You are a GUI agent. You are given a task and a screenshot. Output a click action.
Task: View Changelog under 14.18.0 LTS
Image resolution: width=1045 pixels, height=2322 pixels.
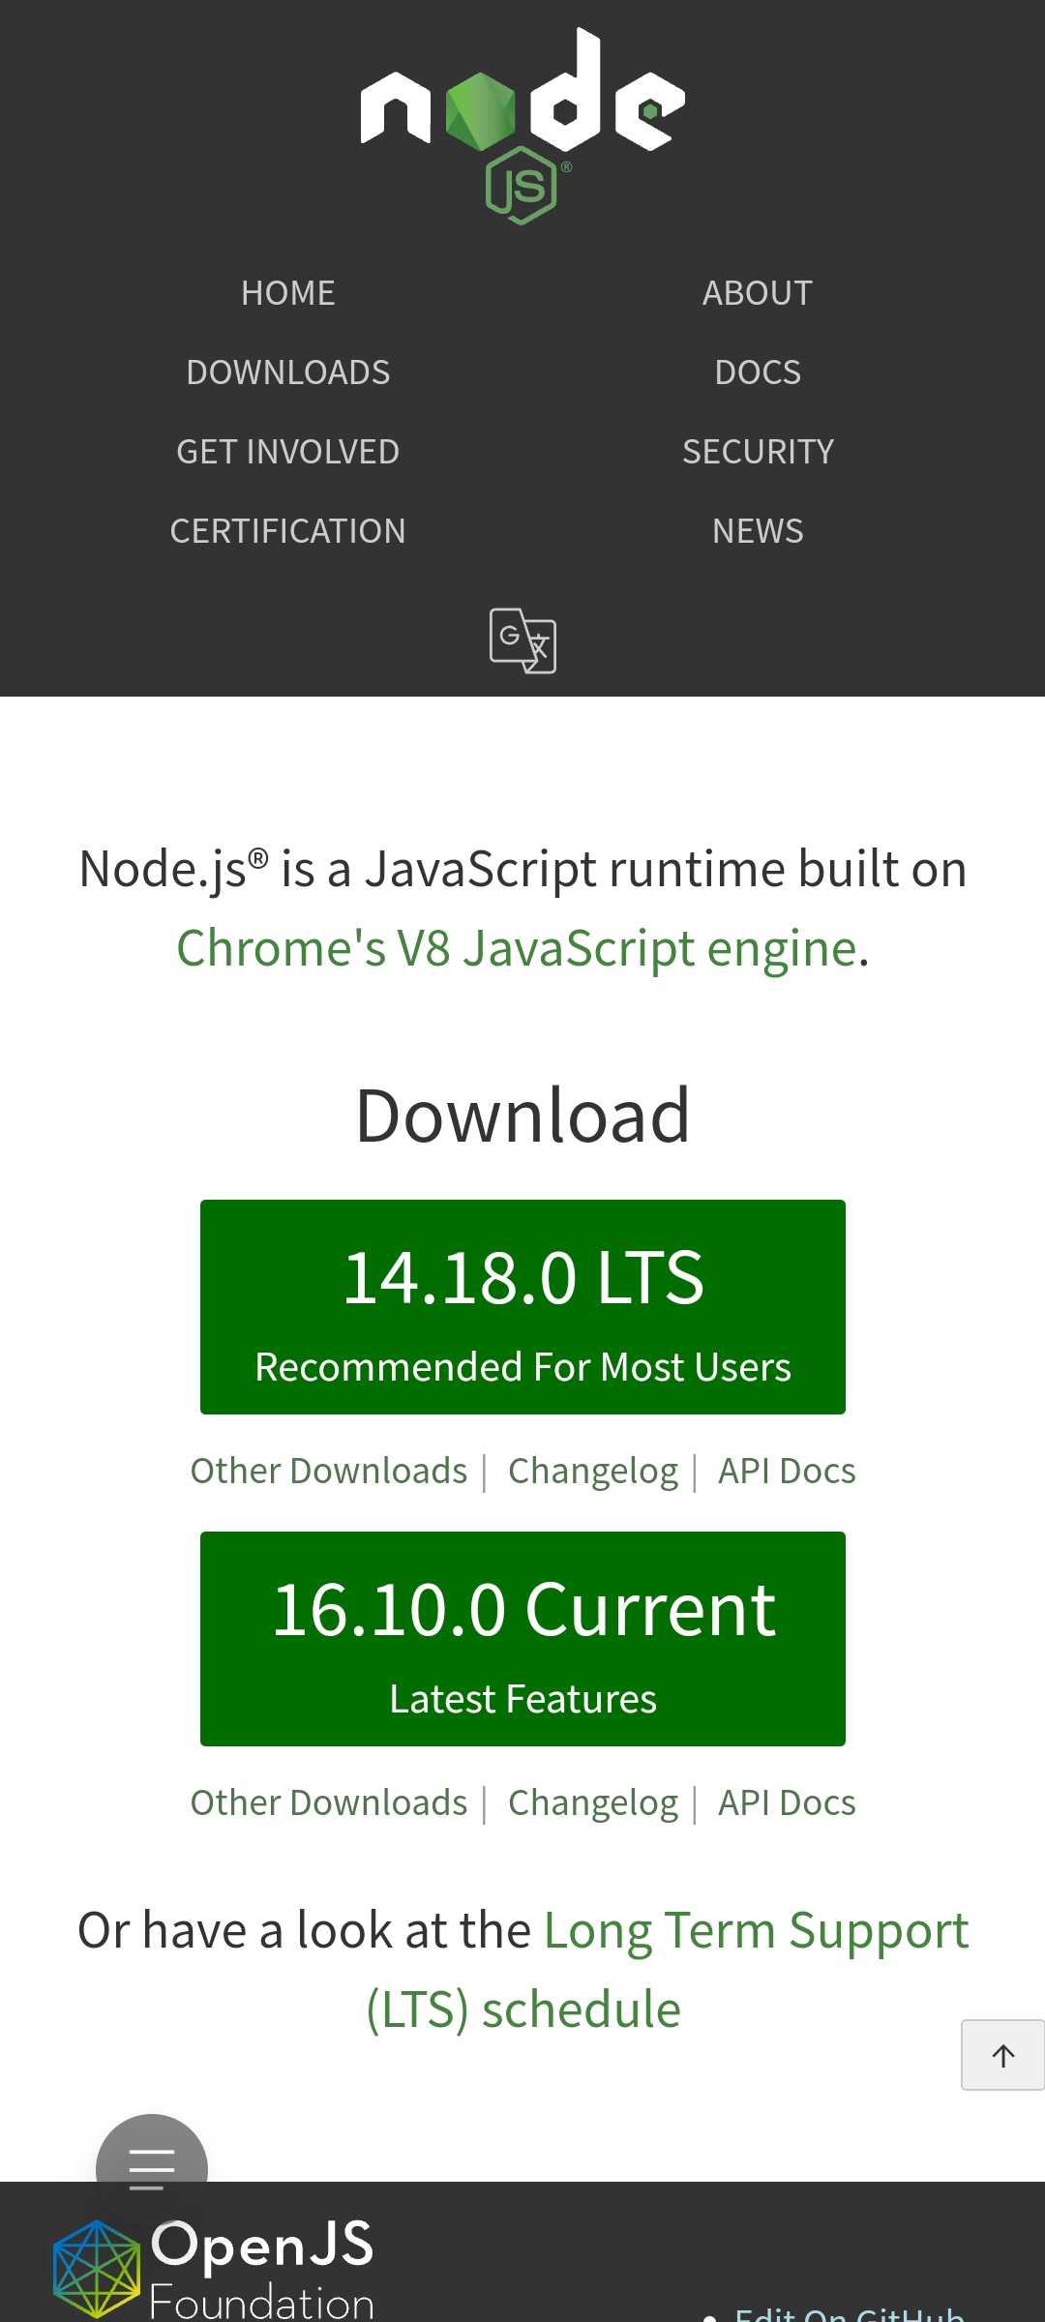(x=593, y=1472)
